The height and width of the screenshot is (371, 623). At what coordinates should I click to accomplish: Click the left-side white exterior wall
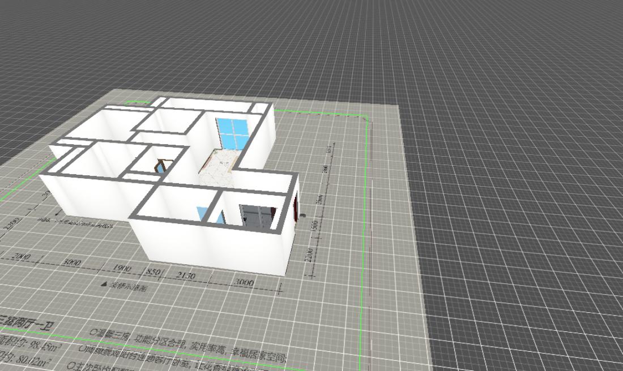click(85, 198)
